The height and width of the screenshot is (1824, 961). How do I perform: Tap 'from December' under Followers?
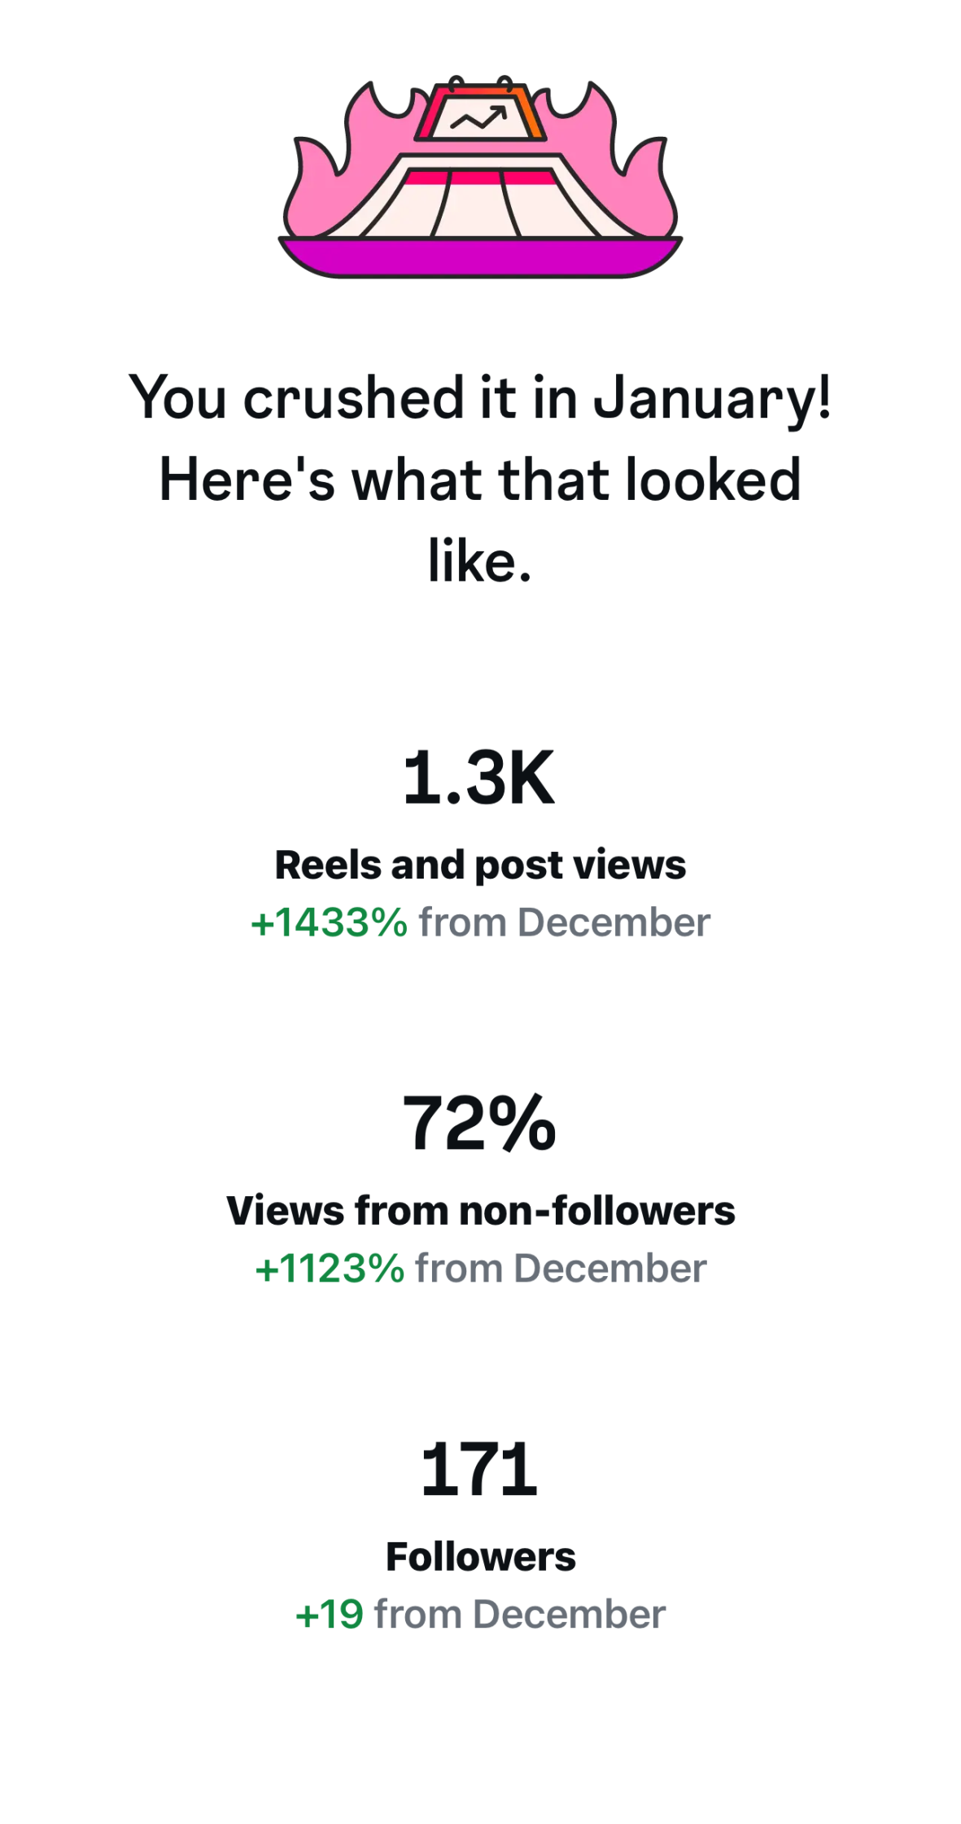519,1615
